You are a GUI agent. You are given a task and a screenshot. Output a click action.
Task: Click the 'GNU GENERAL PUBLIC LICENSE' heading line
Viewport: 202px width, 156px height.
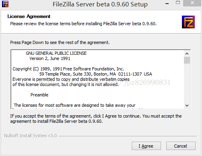pos(56,53)
